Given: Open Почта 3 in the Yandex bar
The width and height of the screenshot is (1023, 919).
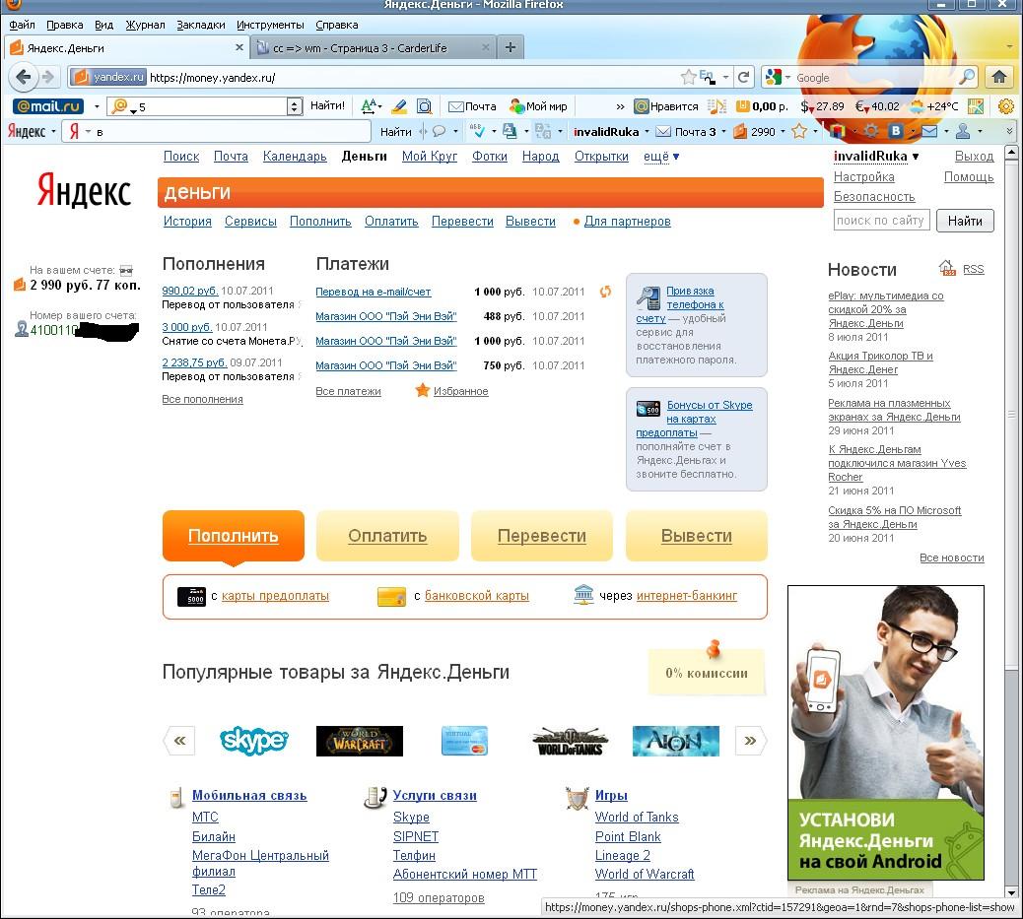Looking at the screenshot, I should pos(686,132).
